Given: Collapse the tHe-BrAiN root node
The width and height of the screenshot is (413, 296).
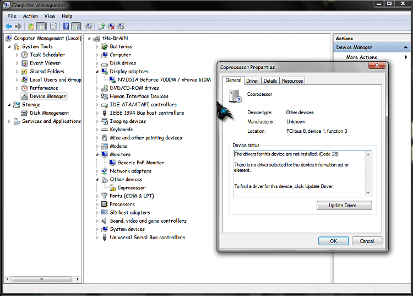Looking at the screenshot, I should pos(89,39).
